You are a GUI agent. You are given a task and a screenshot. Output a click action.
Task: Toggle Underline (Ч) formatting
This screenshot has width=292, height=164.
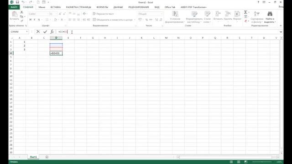(39, 20)
